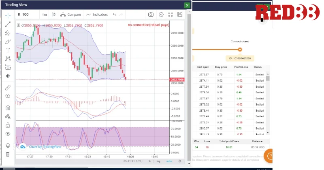Hide all drawings using eye icon

pos(8,134)
